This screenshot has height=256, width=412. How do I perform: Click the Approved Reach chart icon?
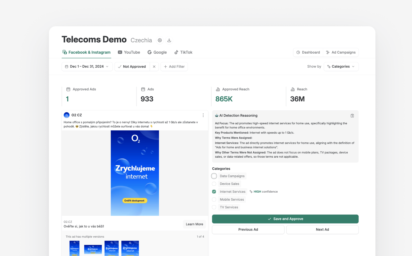[218, 89]
